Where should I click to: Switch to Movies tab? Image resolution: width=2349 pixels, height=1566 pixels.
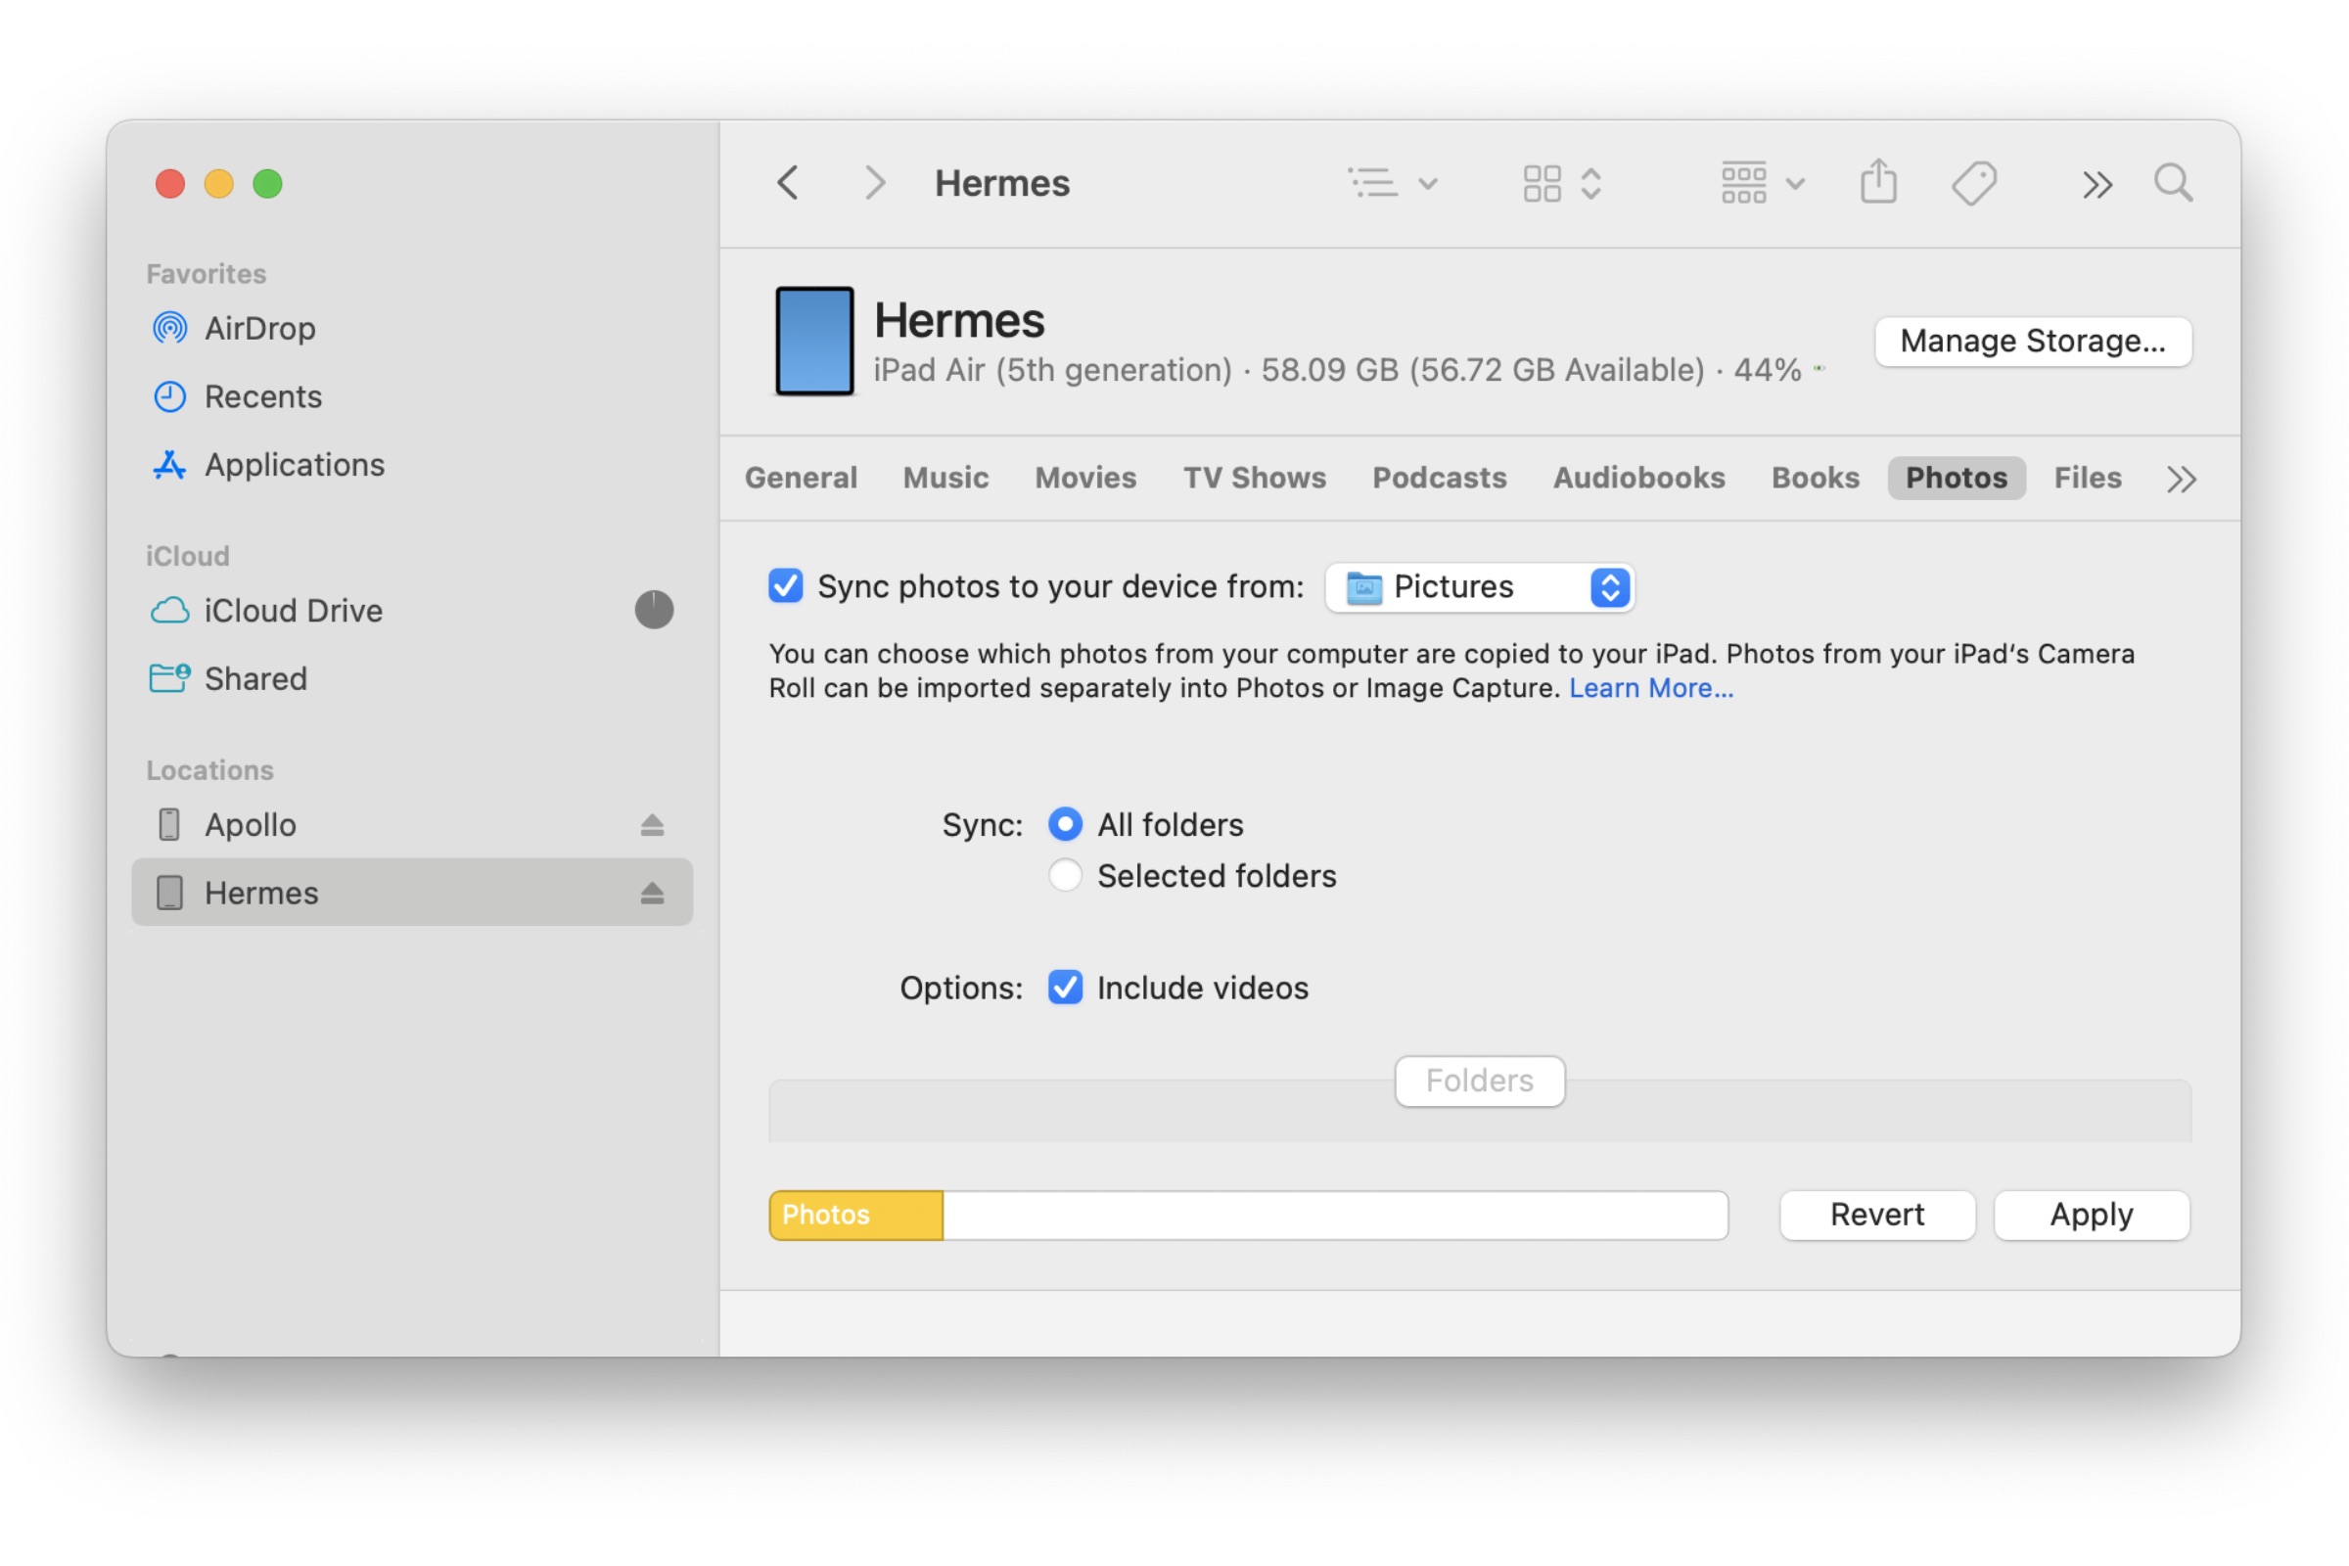point(1085,478)
